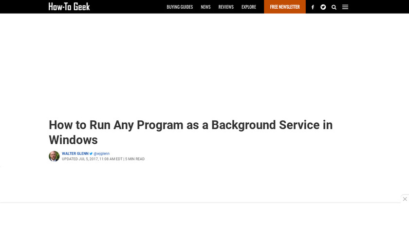Close the bottom ad banner
This screenshot has height=230, width=409.
pyautogui.click(x=405, y=199)
